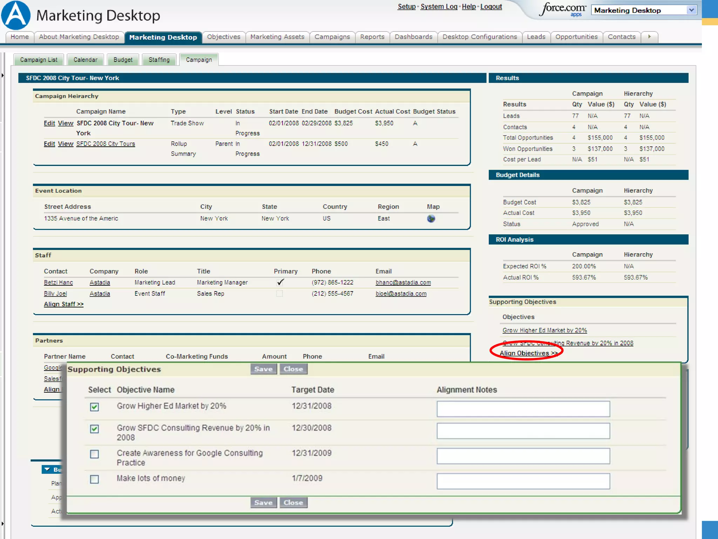Image resolution: width=718 pixels, height=539 pixels.
Task: Uncheck Grow Higher Ed Market by 20%
Action: [94, 407]
